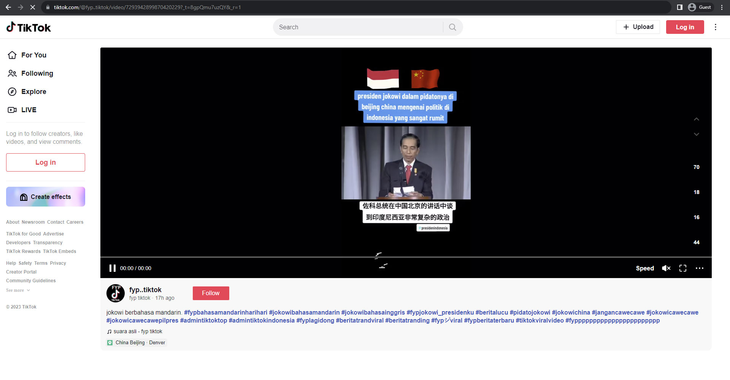Click the video progress bar

tap(406, 257)
